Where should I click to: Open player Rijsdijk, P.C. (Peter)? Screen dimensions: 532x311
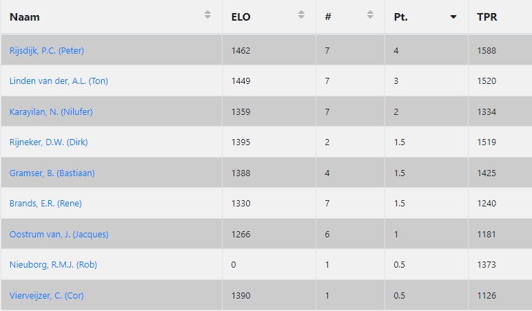click(x=46, y=50)
